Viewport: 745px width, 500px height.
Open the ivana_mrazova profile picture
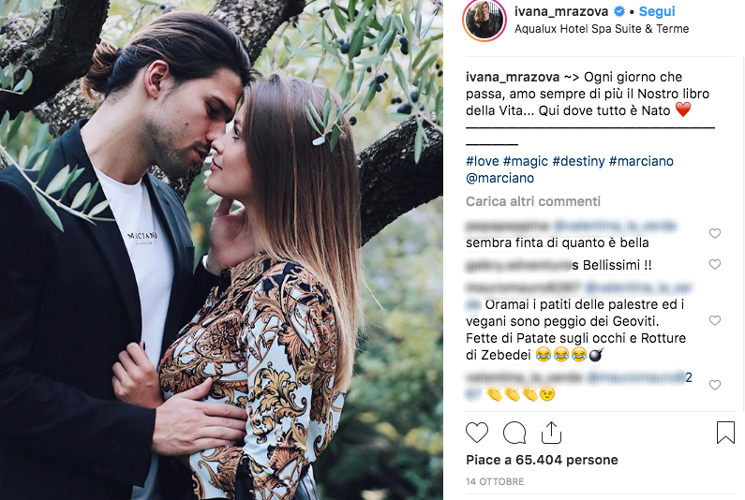click(484, 21)
